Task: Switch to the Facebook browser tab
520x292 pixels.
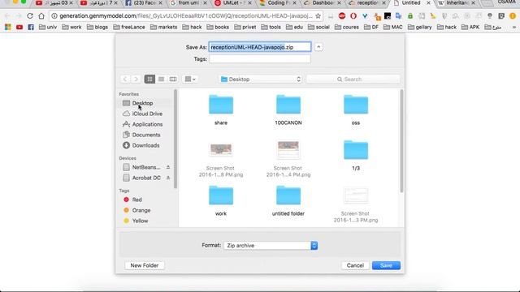Action: click(x=145, y=3)
